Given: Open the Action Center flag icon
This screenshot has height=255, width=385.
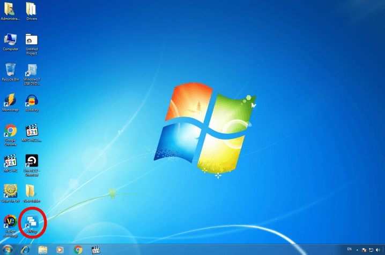Looking at the screenshot, I should (364, 250).
